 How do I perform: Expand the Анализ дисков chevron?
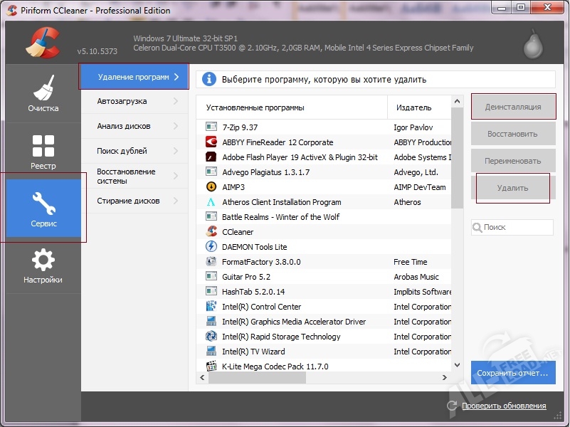coord(175,127)
